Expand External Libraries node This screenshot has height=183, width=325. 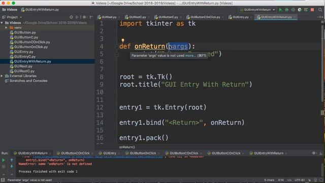[2, 76]
